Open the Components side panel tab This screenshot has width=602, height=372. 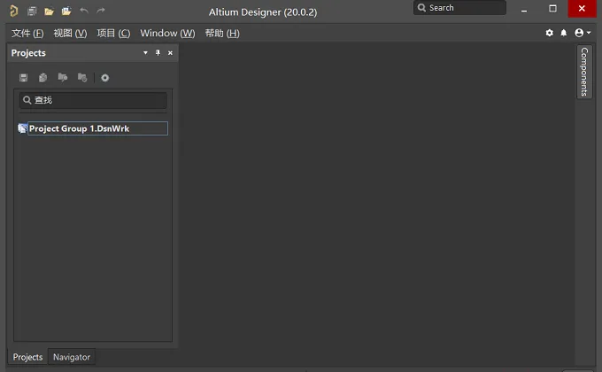click(584, 72)
